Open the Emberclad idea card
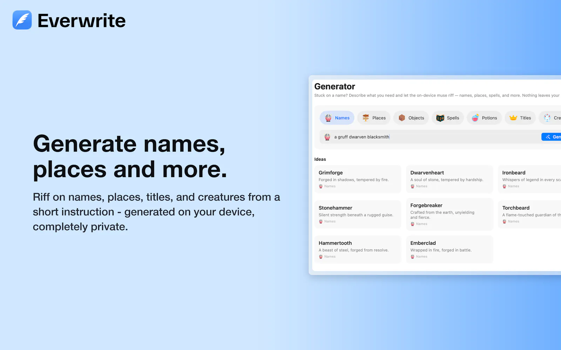The image size is (561, 350). tap(450, 250)
